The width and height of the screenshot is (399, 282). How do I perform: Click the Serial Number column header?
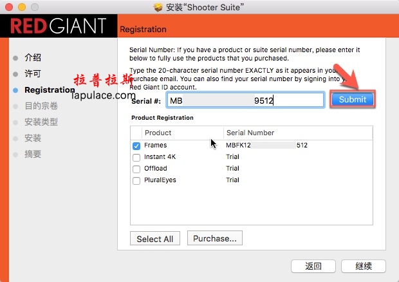(250, 133)
